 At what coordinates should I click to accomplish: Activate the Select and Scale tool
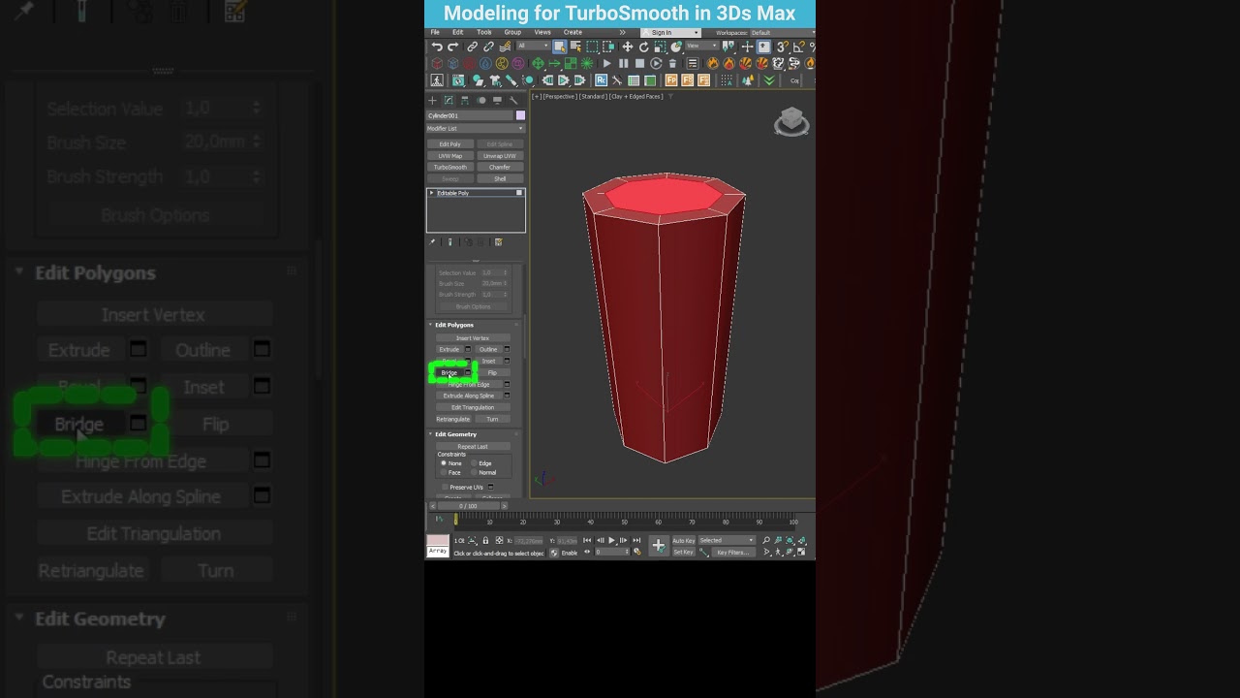(660, 47)
